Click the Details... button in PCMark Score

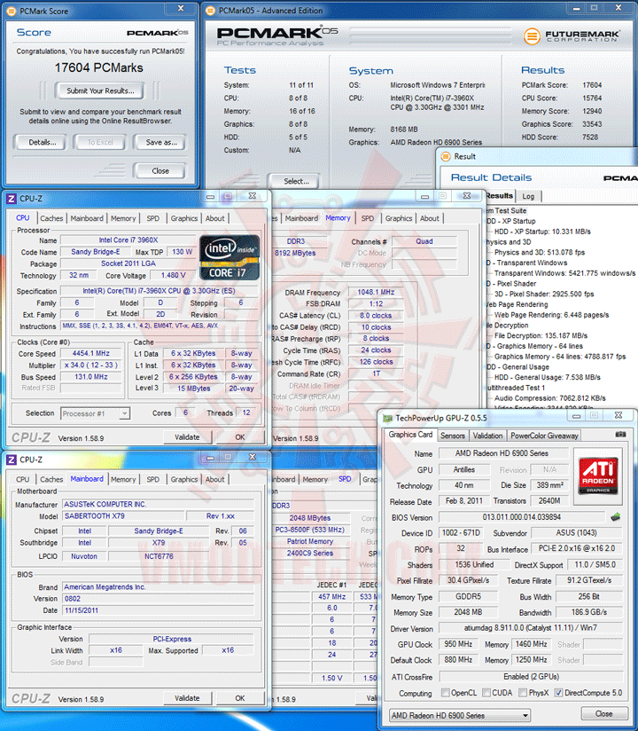[42, 142]
